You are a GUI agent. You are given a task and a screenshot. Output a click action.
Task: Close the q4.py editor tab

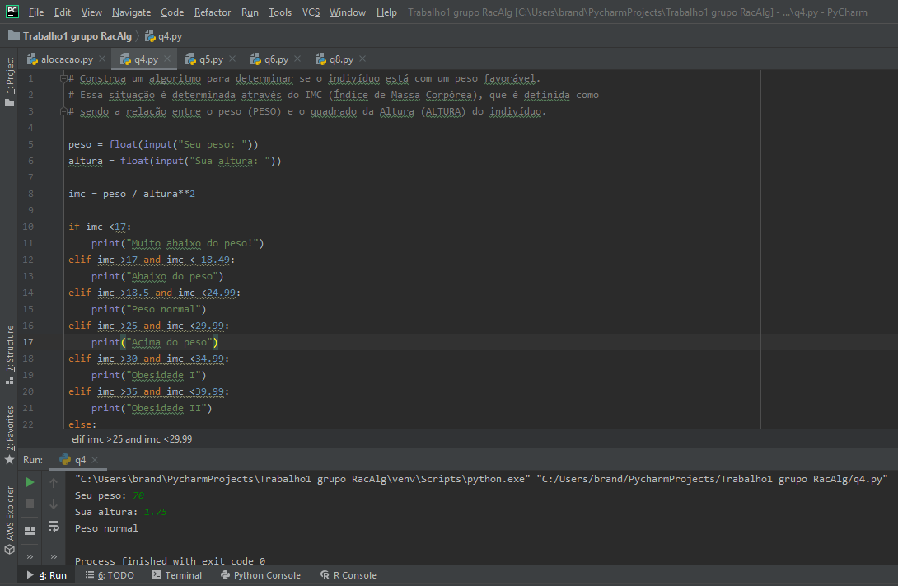(x=167, y=59)
